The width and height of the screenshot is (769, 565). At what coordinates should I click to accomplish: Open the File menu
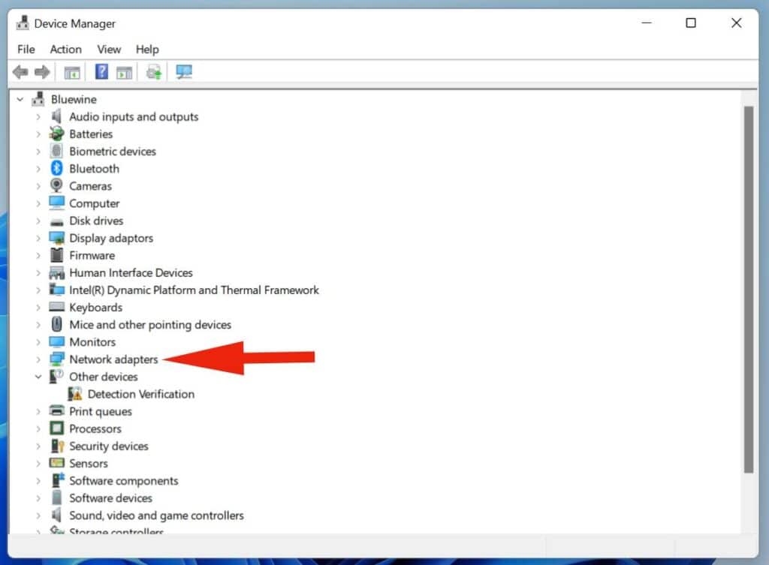tap(26, 49)
